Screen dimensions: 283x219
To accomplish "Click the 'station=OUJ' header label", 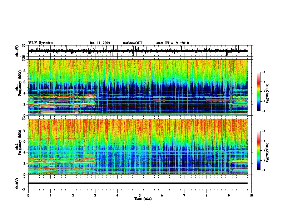I will [132, 43].
